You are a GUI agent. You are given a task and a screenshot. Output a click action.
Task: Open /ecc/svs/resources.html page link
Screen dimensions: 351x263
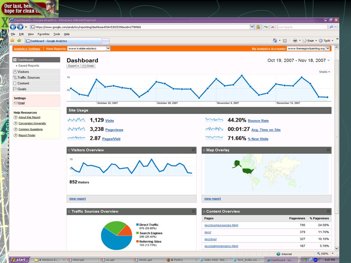pos(221,225)
